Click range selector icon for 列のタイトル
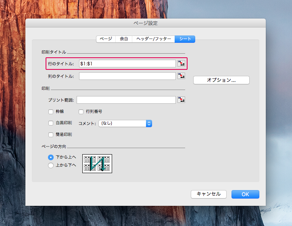 pyautogui.click(x=181, y=76)
